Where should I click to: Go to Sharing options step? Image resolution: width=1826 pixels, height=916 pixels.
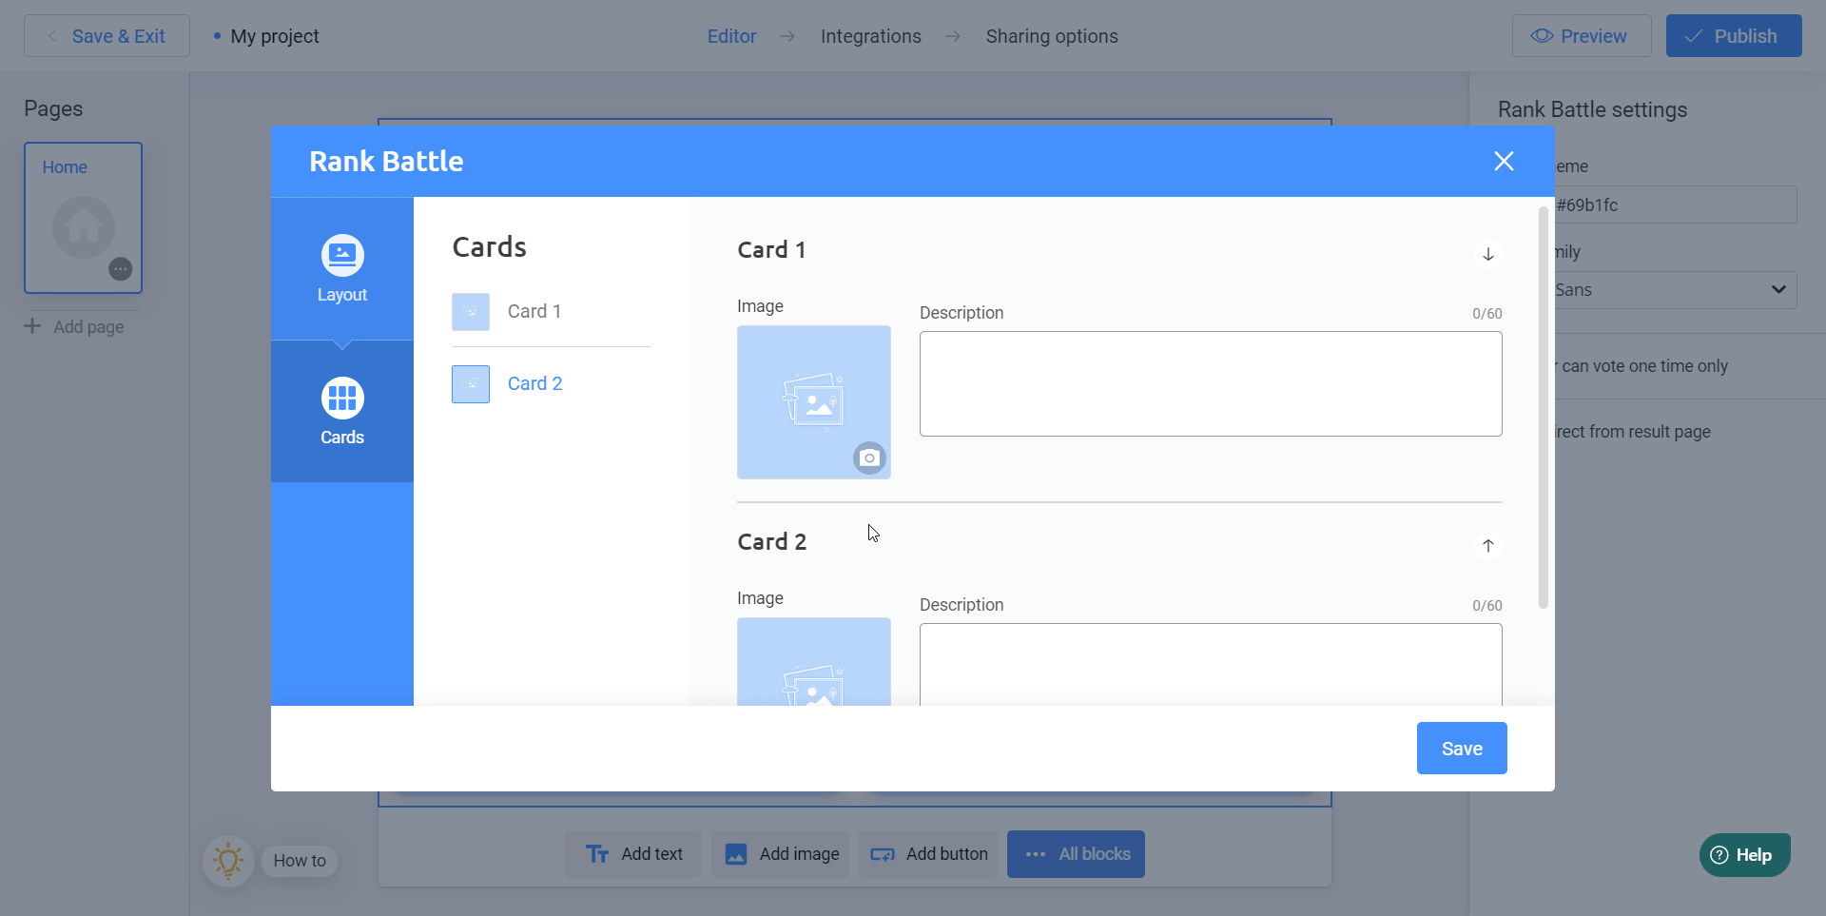point(1052,36)
